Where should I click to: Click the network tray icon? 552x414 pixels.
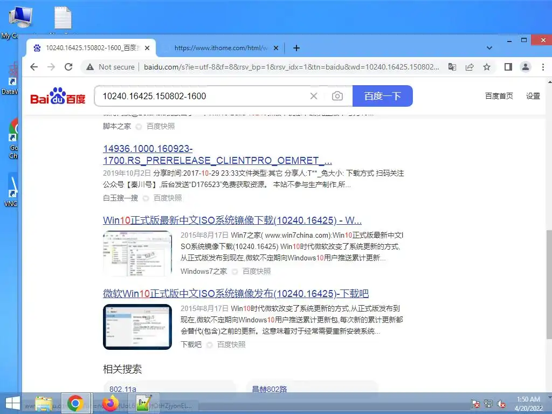488,403
